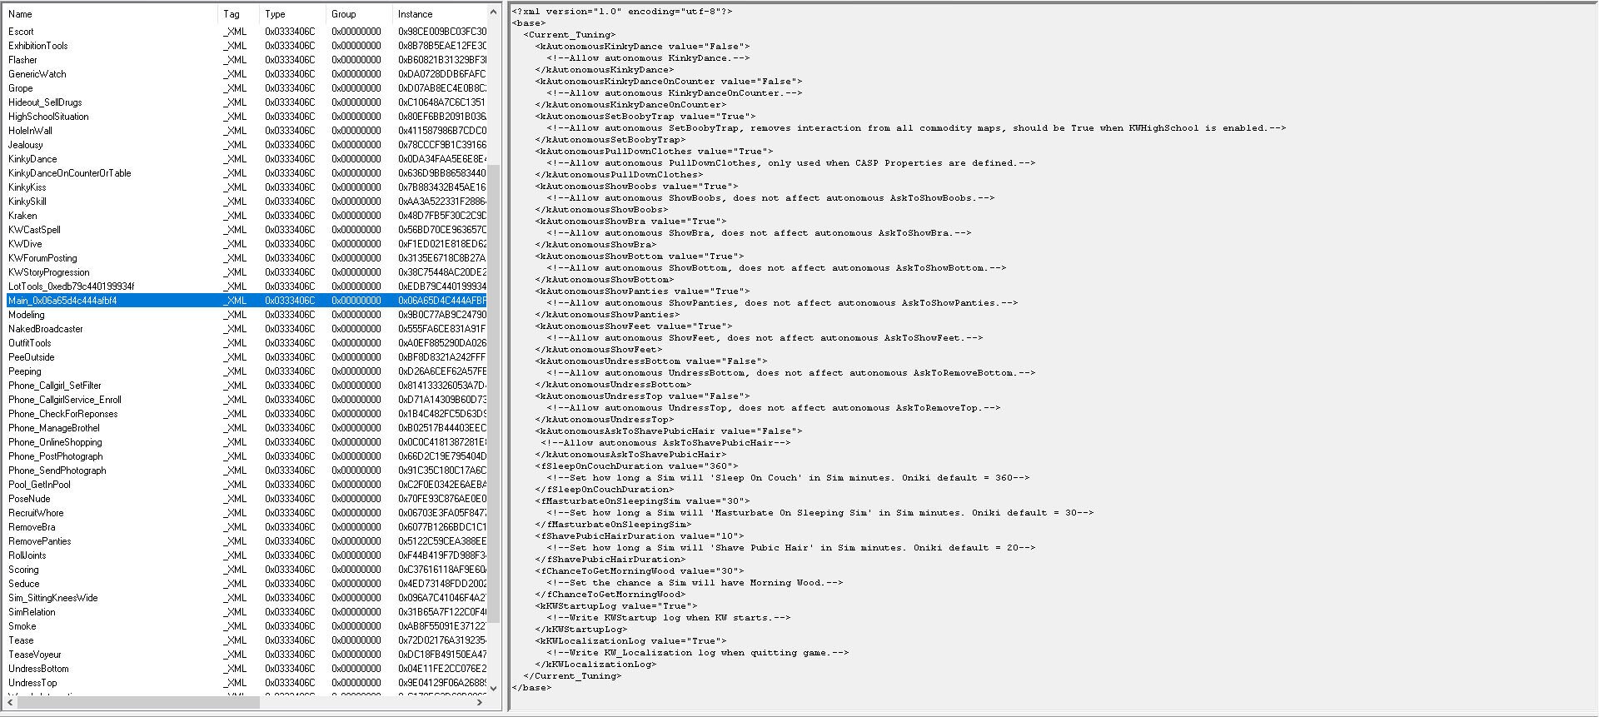This screenshot has width=1599, height=717.
Task: Select the Phone_OnlineShopping row
Action: 247,442
